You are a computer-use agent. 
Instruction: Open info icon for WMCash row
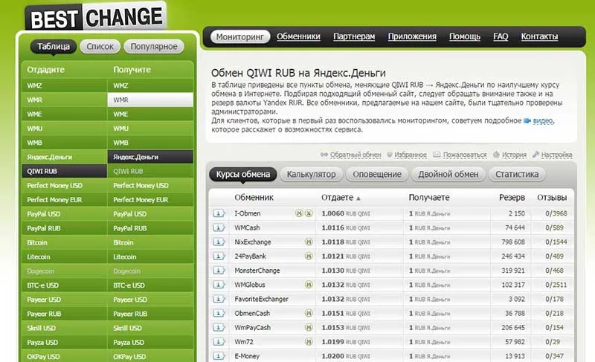219,227
